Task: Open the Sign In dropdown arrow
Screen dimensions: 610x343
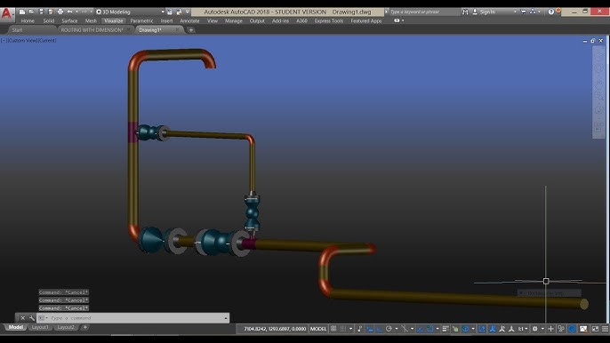Action: click(515, 12)
